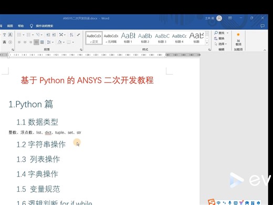Open the Sogou toolbox grid icon
The image size is (273, 205).
point(253,203)
